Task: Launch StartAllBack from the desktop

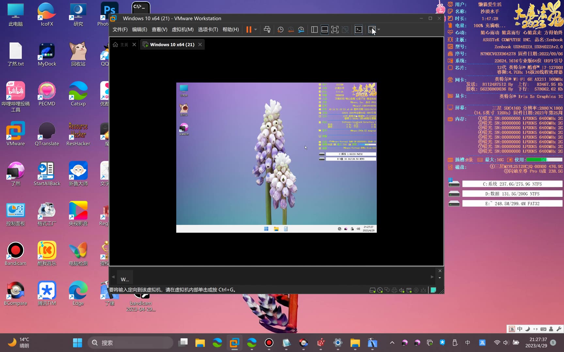Action: pyautogui.click(x=47, y=174)
